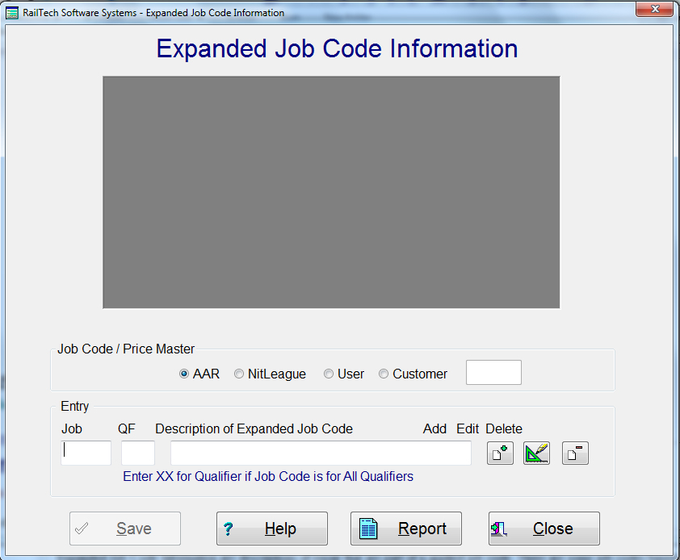This screenshot has height=560, width=680.
Task: Select the AAR radio button
Action: 183,374
